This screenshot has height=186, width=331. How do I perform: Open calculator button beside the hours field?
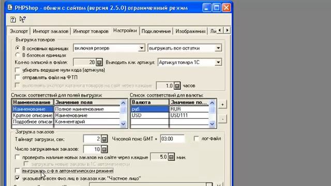[x=177, y=86]
